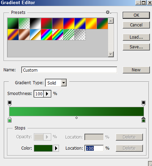Select the blue, yellow, blue gradient preset
152x166 pixels.
pos(80,23)
